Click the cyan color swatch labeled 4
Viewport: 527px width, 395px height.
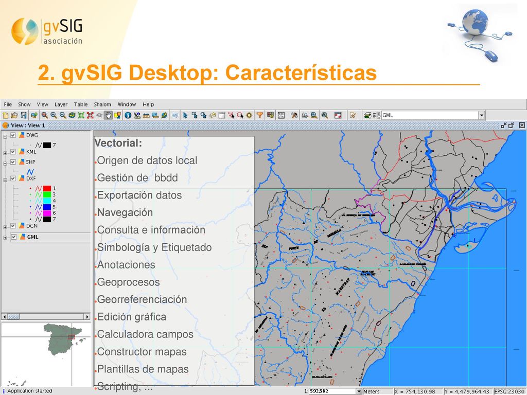pyautogui.click(x=47, y=201)
